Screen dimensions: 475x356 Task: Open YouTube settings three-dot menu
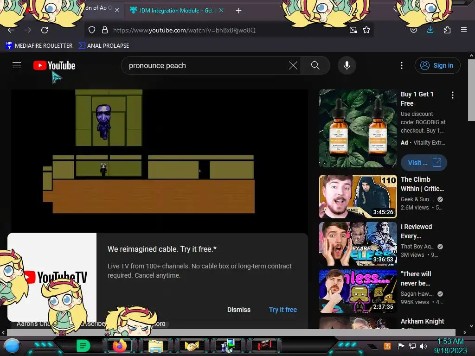point(402,65)
